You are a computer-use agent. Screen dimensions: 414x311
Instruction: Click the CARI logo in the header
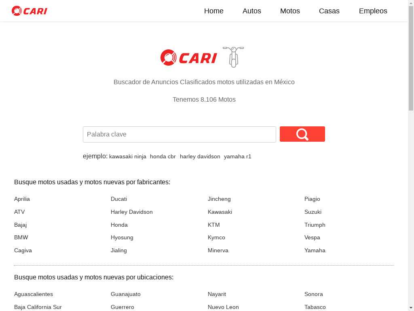29,11
